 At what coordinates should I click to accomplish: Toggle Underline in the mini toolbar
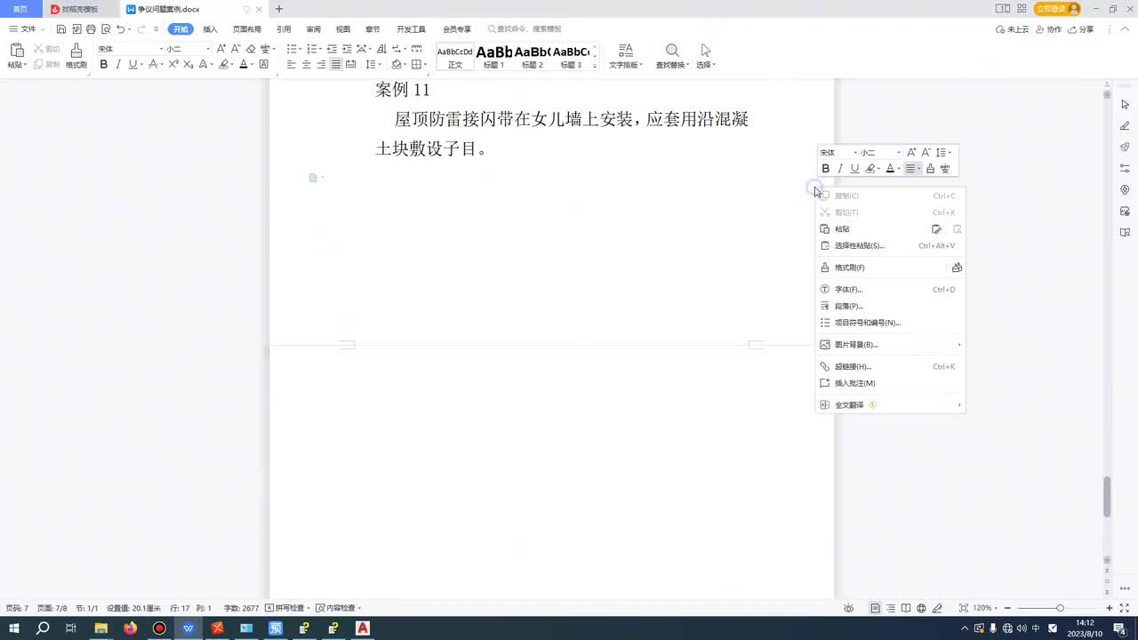click(x=854, y=169)
